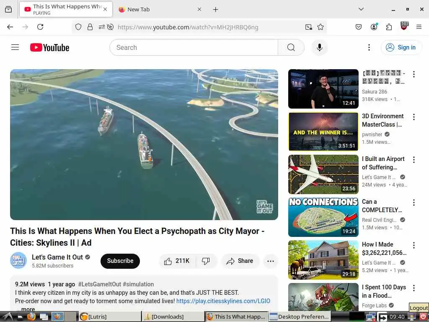Open AND THE WINNER IS thumbnail

(323, 131)
